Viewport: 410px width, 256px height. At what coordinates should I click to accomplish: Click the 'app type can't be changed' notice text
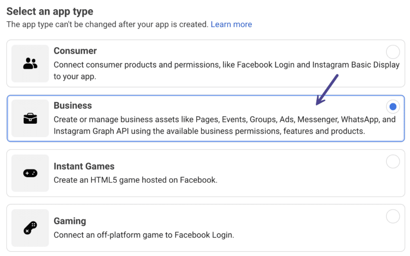tap(107, 24)
